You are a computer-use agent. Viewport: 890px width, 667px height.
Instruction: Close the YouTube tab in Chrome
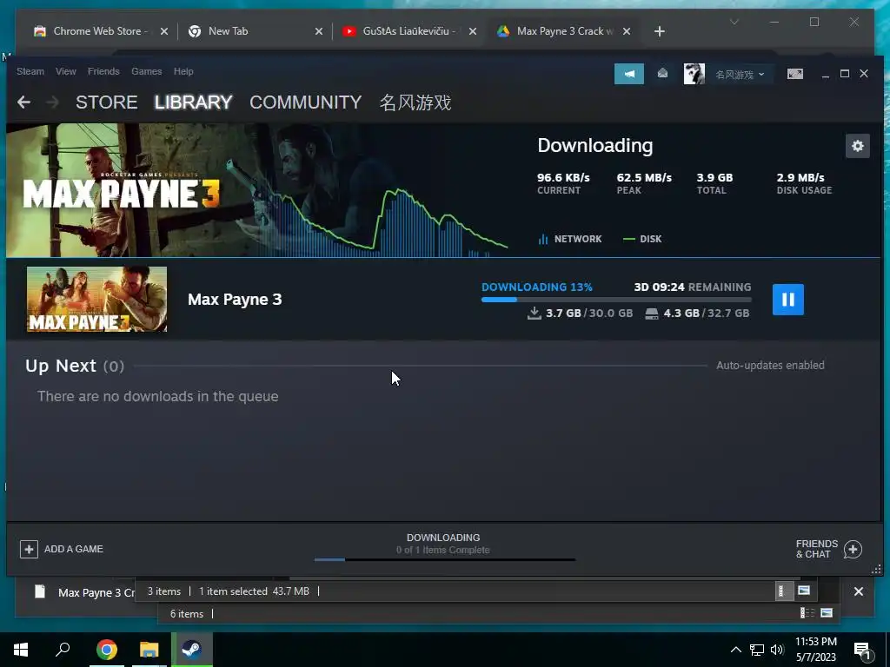472,32
